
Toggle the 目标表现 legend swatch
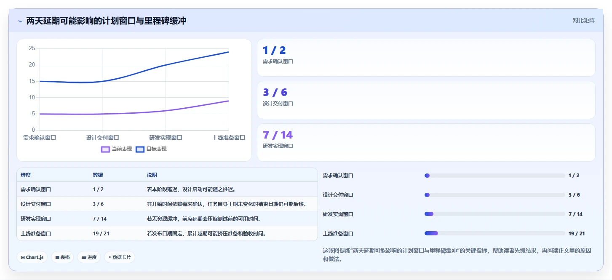(140, 149)
